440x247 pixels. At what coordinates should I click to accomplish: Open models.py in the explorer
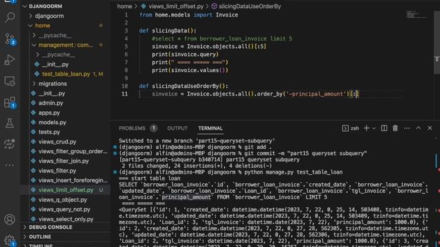pyautogui.click(x=52, y=122)
